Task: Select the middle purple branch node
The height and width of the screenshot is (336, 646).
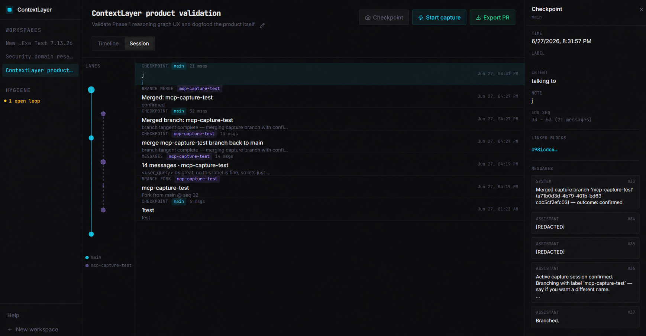Action: coord(103,162)
